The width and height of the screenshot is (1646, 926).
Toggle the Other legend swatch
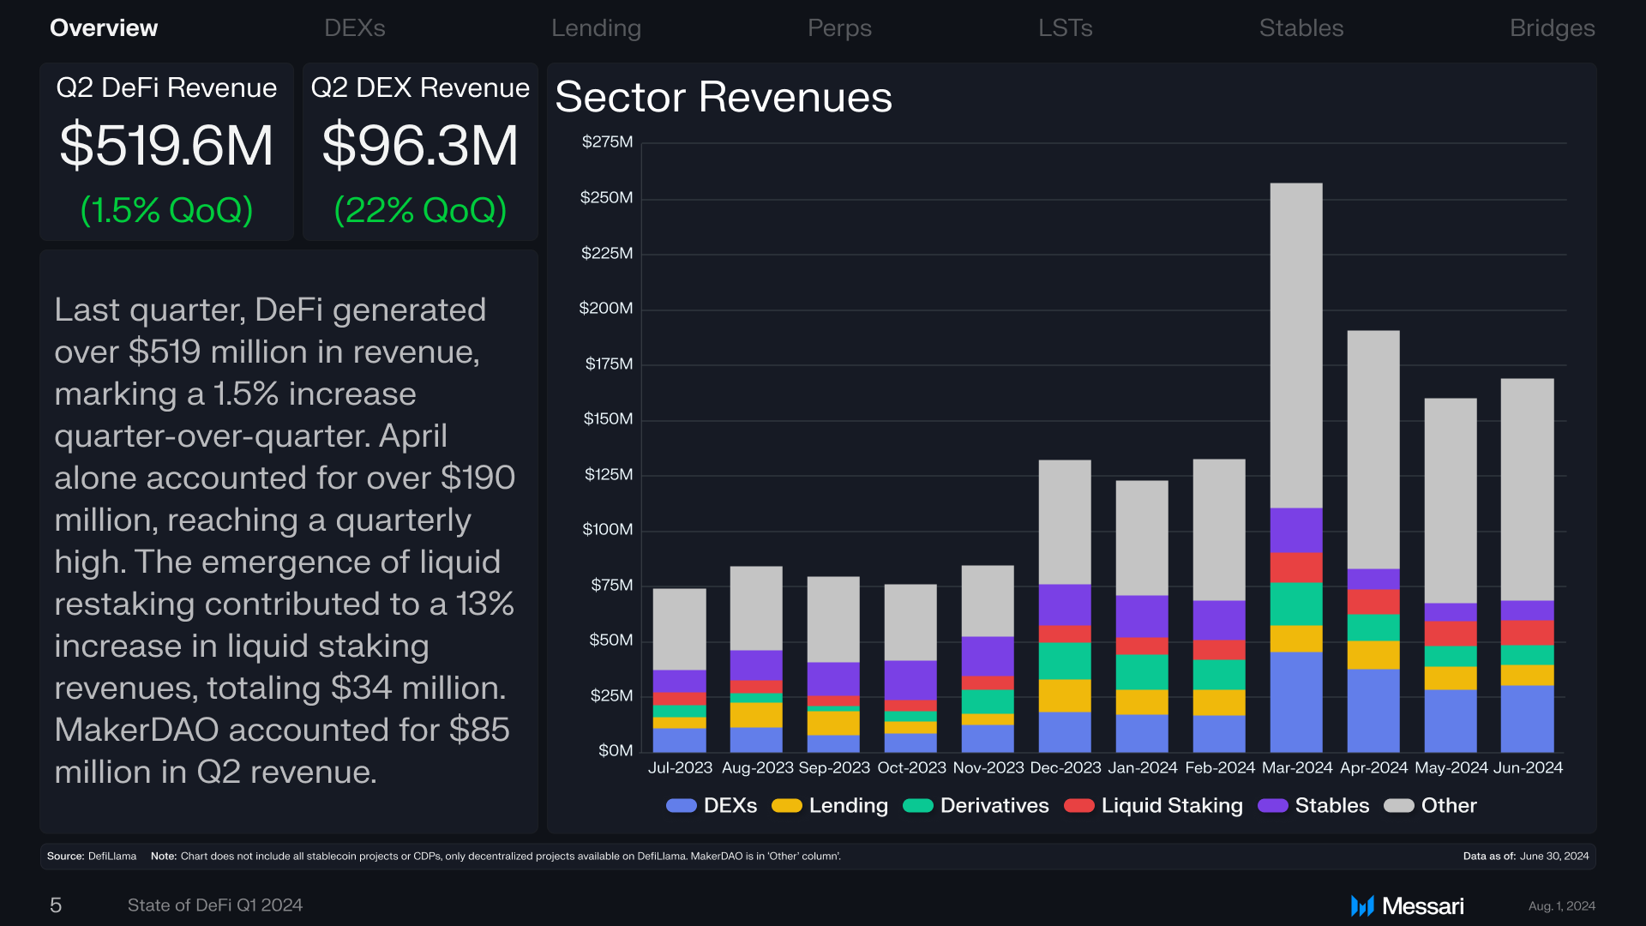click(1398, 806)
